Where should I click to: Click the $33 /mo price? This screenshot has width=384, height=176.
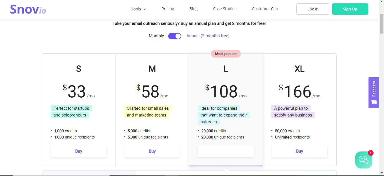pyautogui.click(x=79, y=92)
